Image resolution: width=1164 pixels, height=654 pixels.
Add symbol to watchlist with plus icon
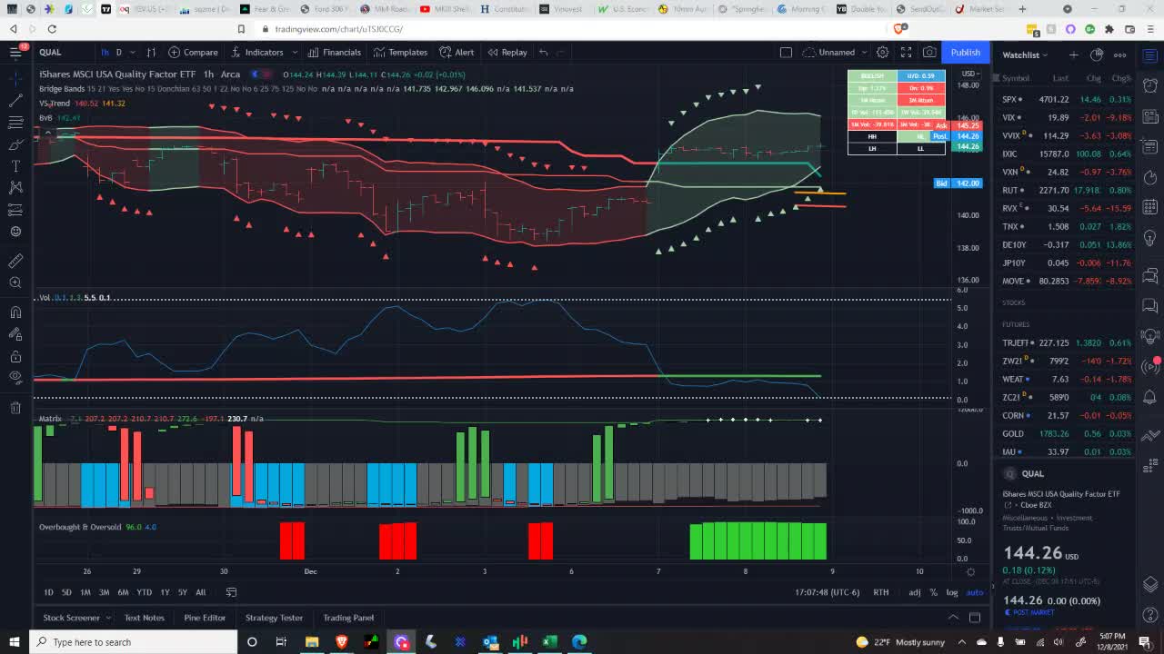pos(1073,54)
